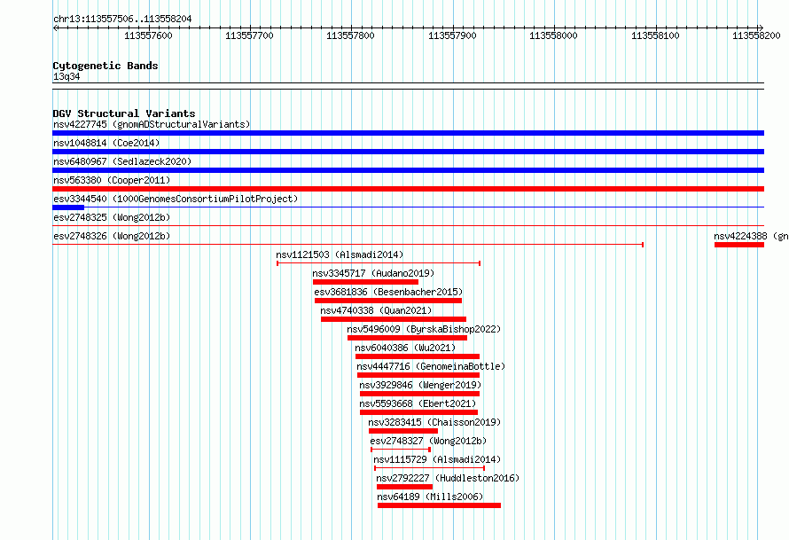This screenshot has width=789, height=540.
Task: Click the thin red line under nsv1115729
Action: [429, 468]
